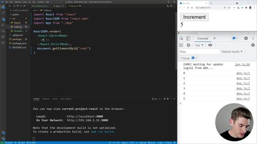257x144 pixels.
Task: Click the 1 Issue button
Action: click(x=188, y=58)
